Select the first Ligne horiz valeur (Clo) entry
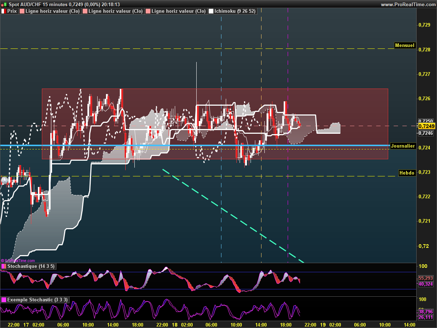The image size is (437, 328). (50, 11)
